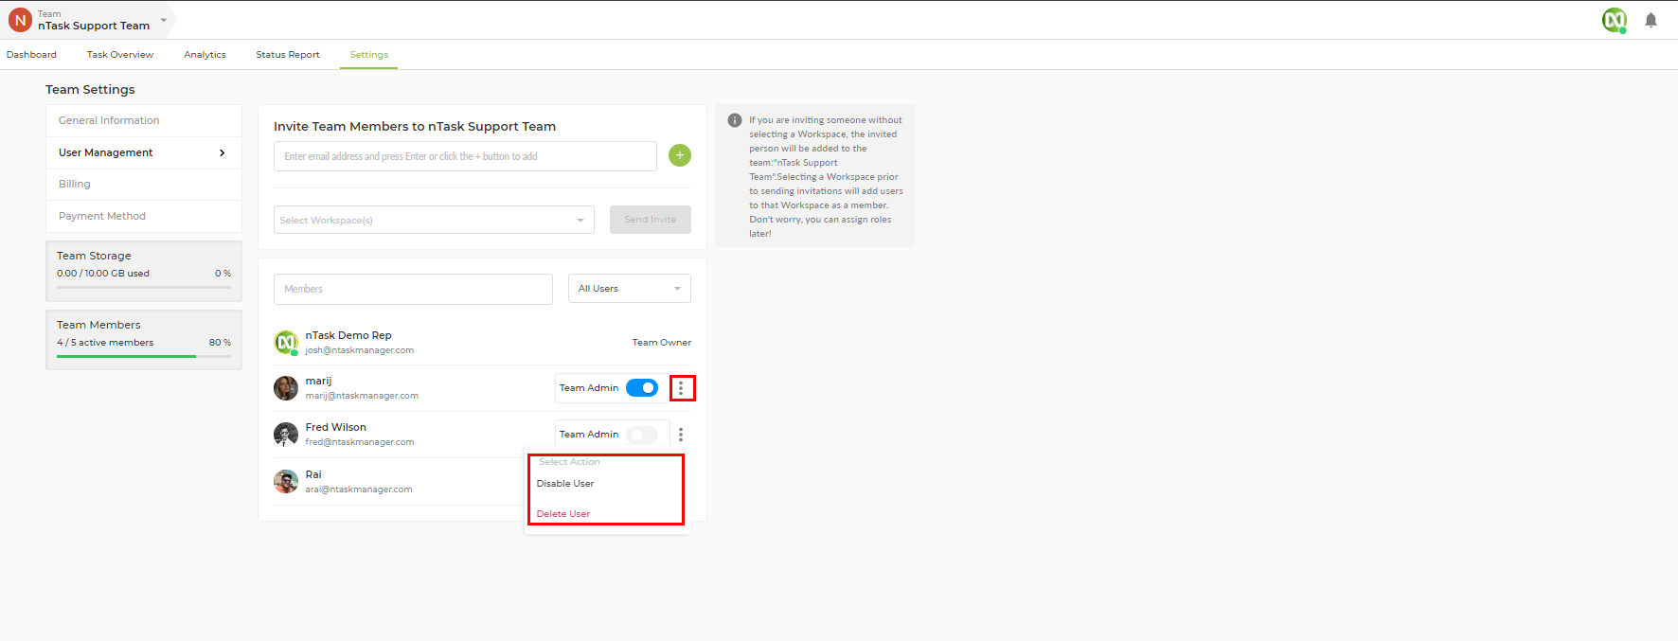Switch to Task Overview tab
The height and width of the screenshot is (641, 1678).
(120, 55)
